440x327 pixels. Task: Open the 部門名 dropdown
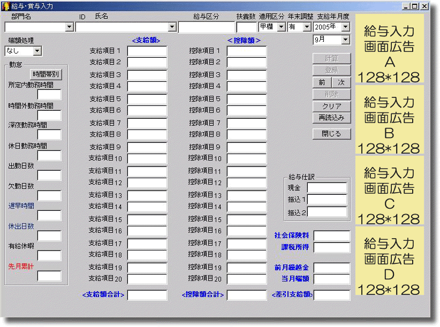(69, 27)
